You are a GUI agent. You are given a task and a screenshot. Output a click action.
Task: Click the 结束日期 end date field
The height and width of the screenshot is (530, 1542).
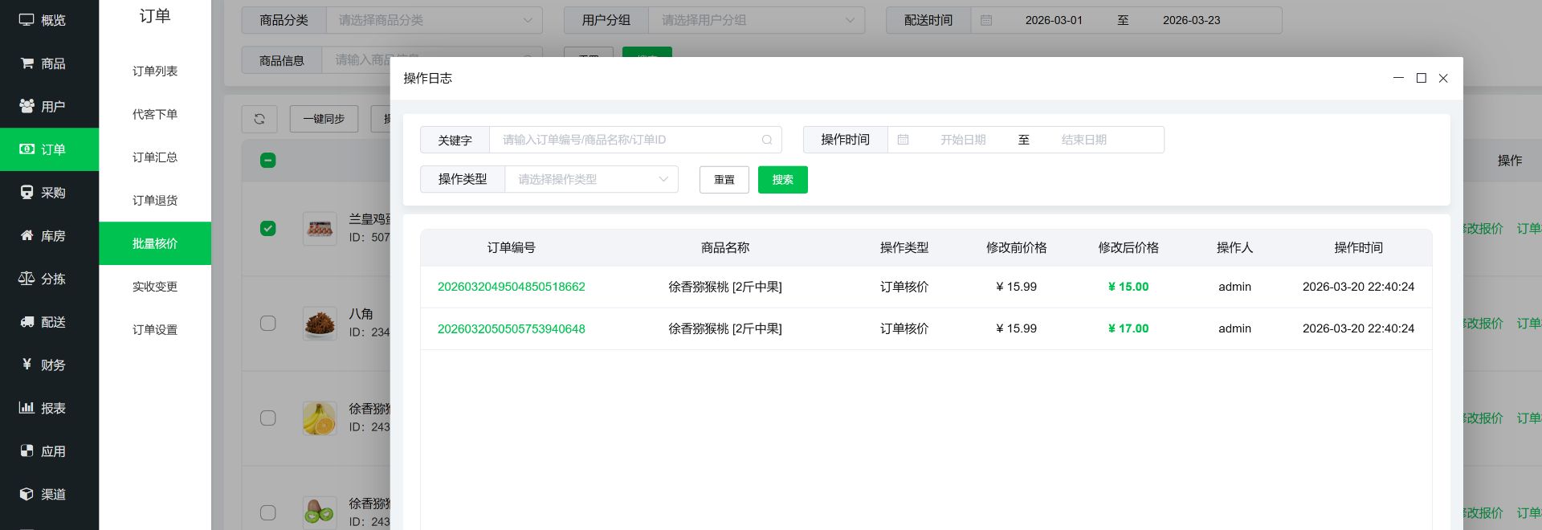coord(1084,140)
